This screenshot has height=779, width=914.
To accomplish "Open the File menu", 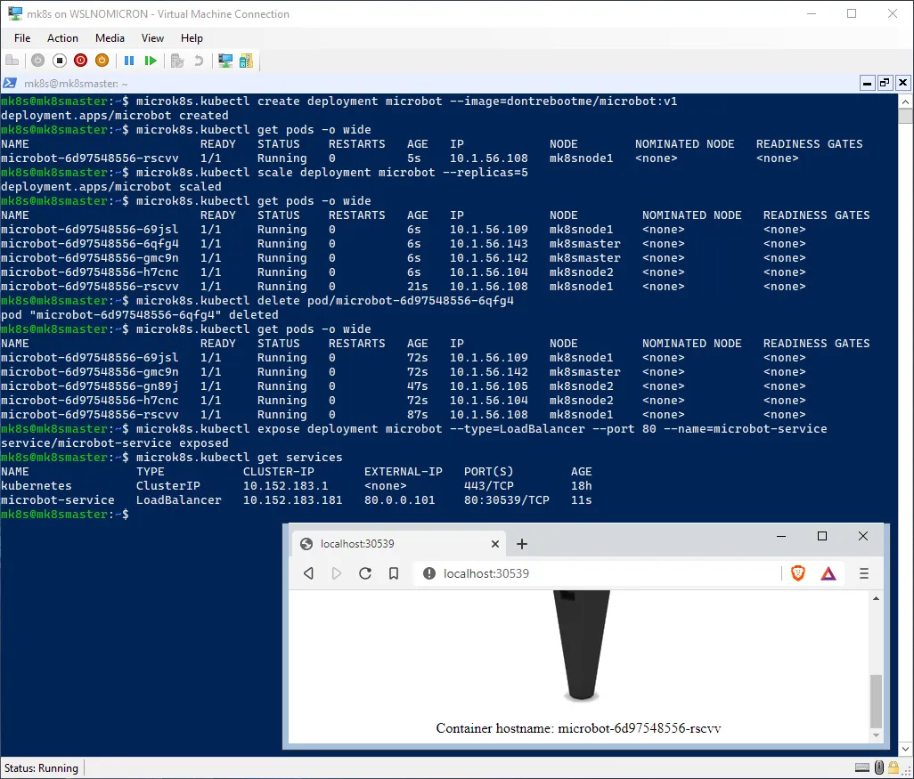I will [22, 38].
